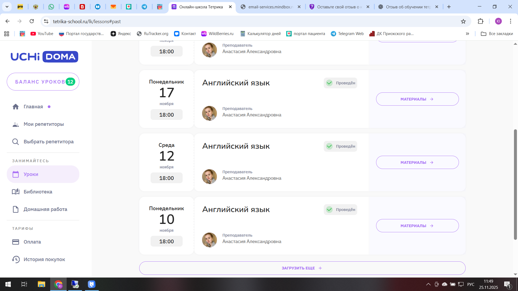Open Домашняя работа section
The image size is (518, 291).
pos(45,209)
